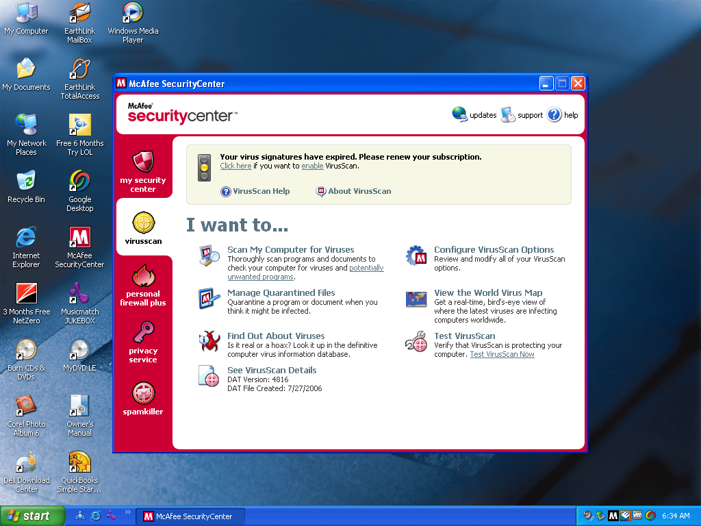Click the Manage Quarantined Files icon
The height and width of the screenshot is (526, 701).
pyautogui.click(x=209, y=299)
